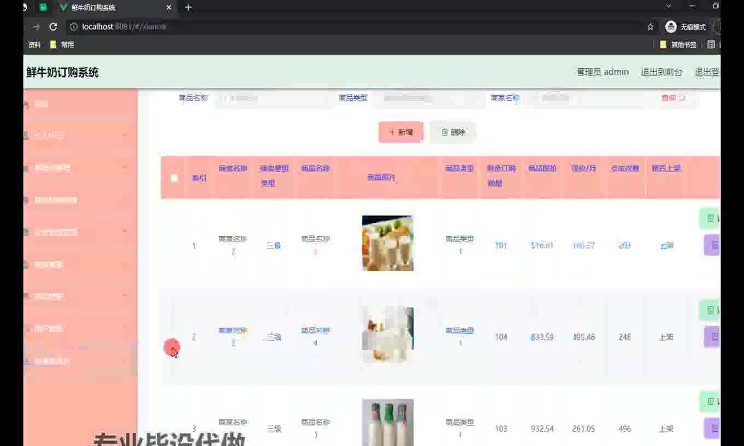Reload the page with the refresh icon
This screenshot has height=446, width=744.
click(x=53, y=27)
